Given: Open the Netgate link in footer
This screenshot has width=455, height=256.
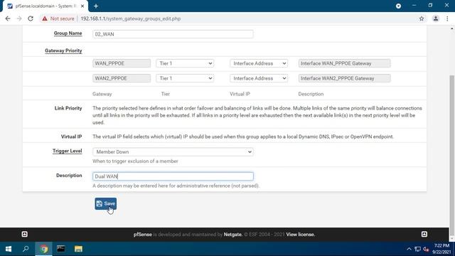Looking at the screenshot, I should click(233, 235).
